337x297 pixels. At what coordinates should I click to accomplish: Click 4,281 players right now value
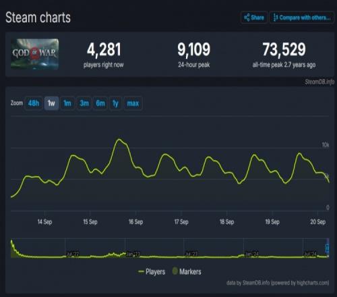pos(104,49)
